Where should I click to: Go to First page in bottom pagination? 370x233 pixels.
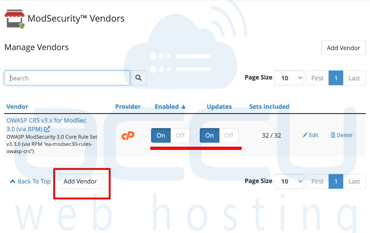coord(317,181)
